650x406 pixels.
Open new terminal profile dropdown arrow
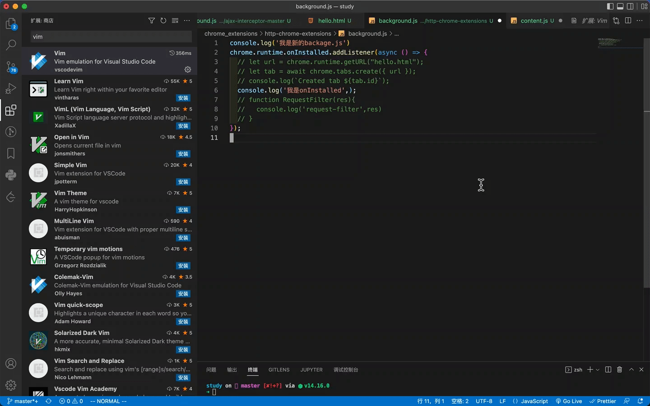click(598, 369)
